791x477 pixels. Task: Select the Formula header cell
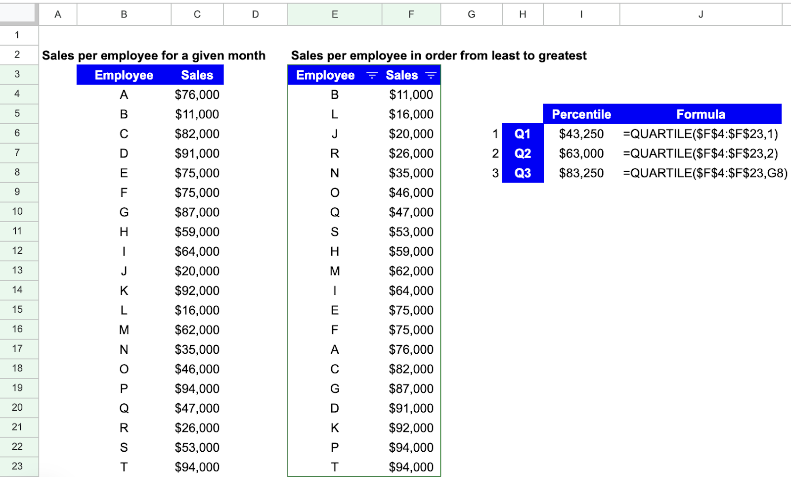(701, 114)
